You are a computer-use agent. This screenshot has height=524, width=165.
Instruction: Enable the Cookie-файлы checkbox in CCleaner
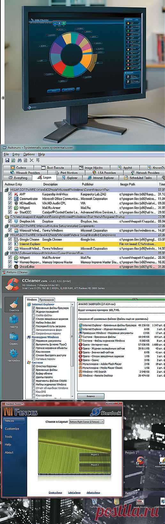34,315
